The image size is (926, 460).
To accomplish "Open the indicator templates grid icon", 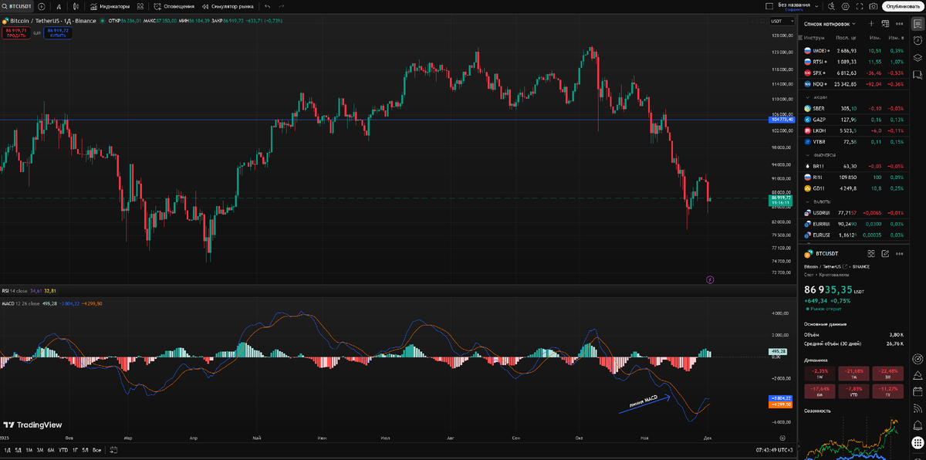I will click(140, 6).
